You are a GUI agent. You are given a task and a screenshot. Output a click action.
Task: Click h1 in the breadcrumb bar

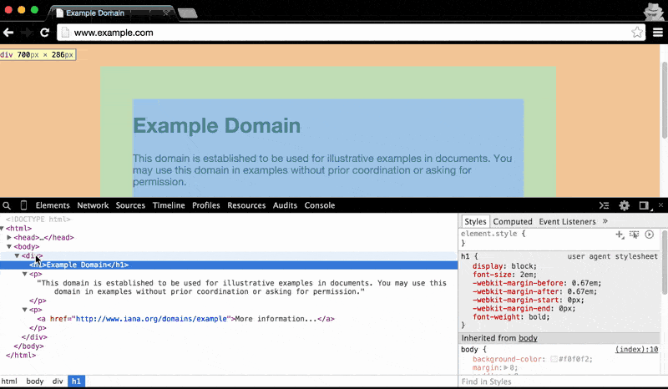[76, 381]
